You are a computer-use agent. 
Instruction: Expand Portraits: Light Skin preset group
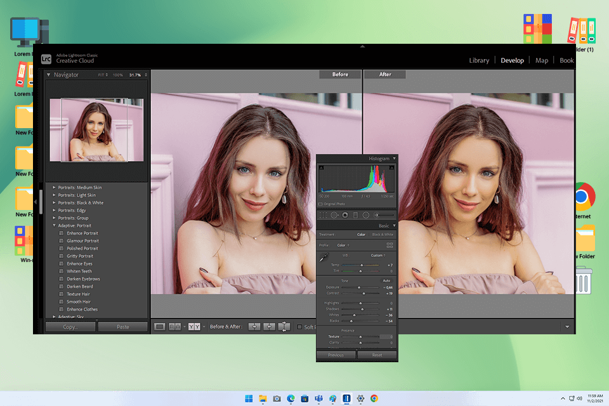pos(54,195)
